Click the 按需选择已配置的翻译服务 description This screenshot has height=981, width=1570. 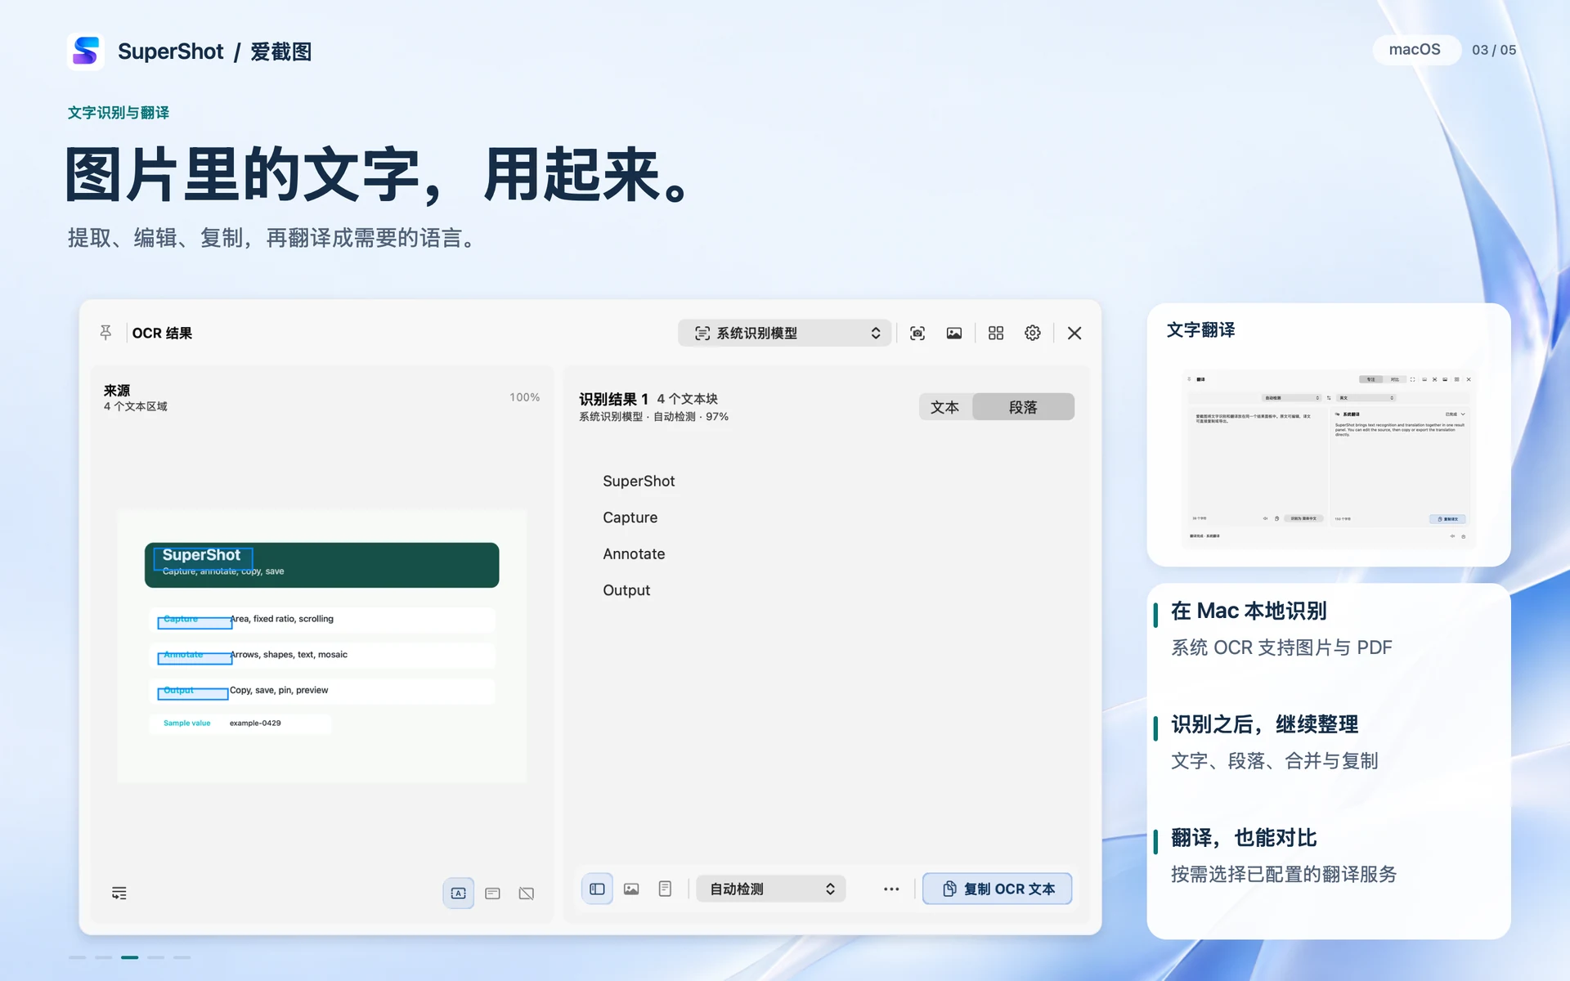[1284, 874]
